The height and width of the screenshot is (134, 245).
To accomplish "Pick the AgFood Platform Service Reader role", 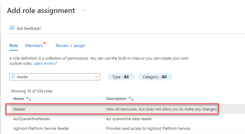I will [x=41, y=128].
